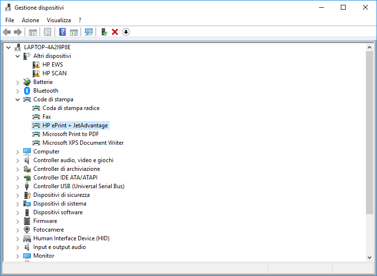Click the Update driver toolbar icon
Screen dimensions: 377x276
click(104, 32)
